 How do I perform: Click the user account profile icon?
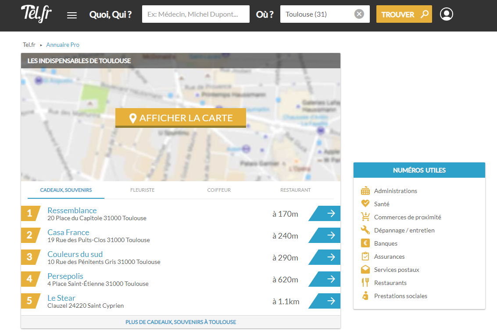coord(446,14)
